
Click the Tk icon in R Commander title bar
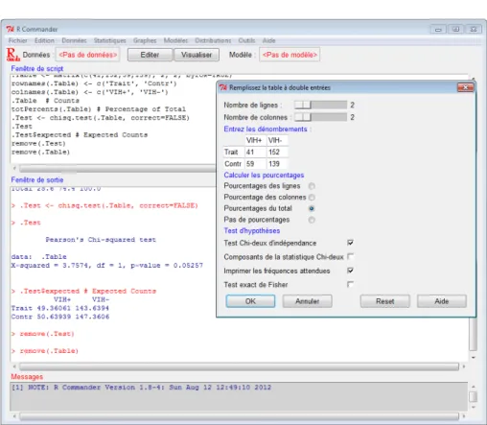click(11, 29)
